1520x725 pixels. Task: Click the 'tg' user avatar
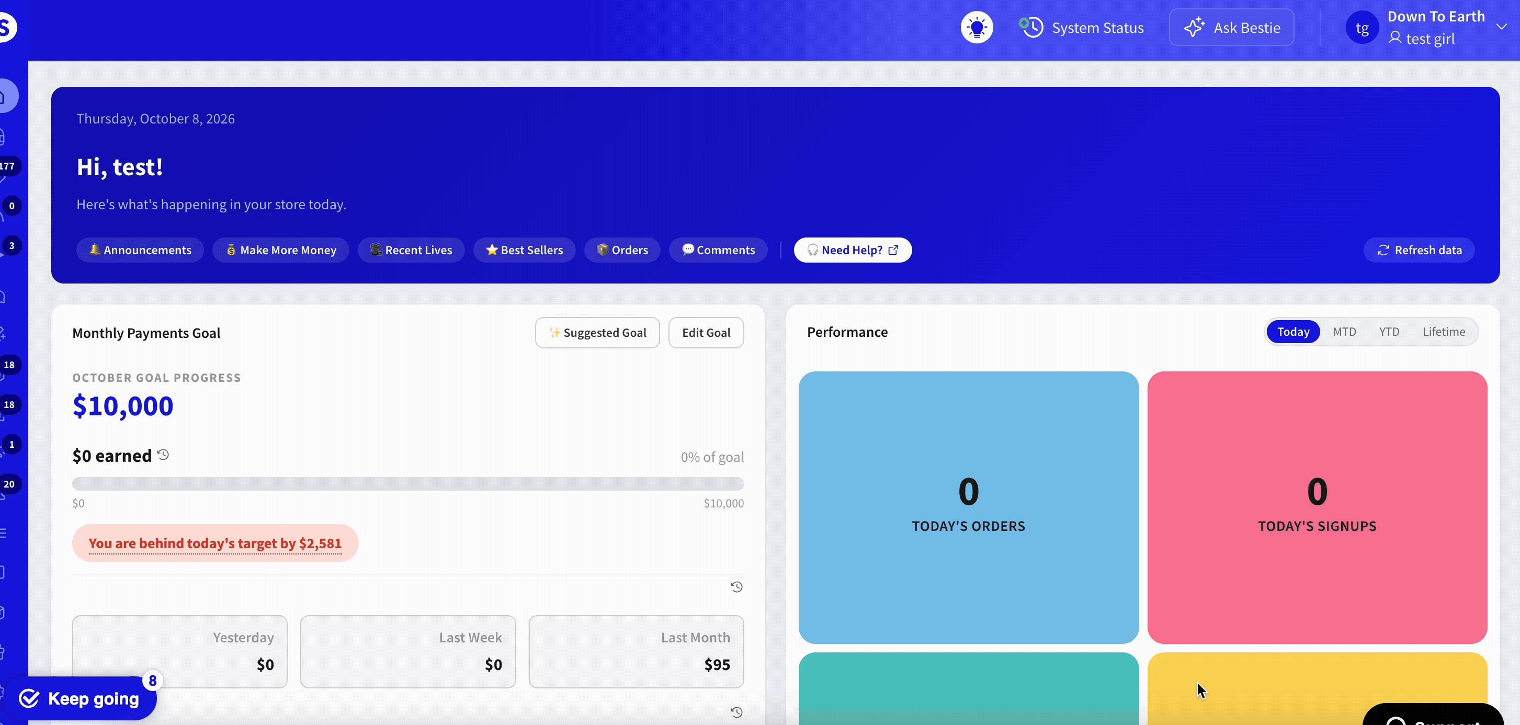click(x=1362, y=28)
